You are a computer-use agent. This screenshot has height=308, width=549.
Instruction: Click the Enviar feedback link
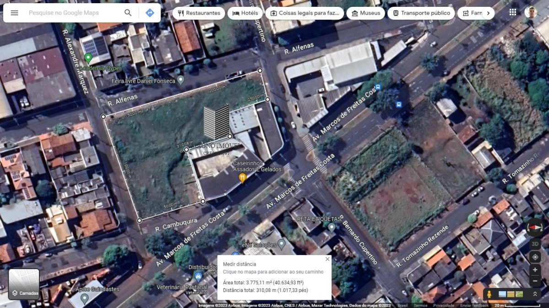[474, 305]
